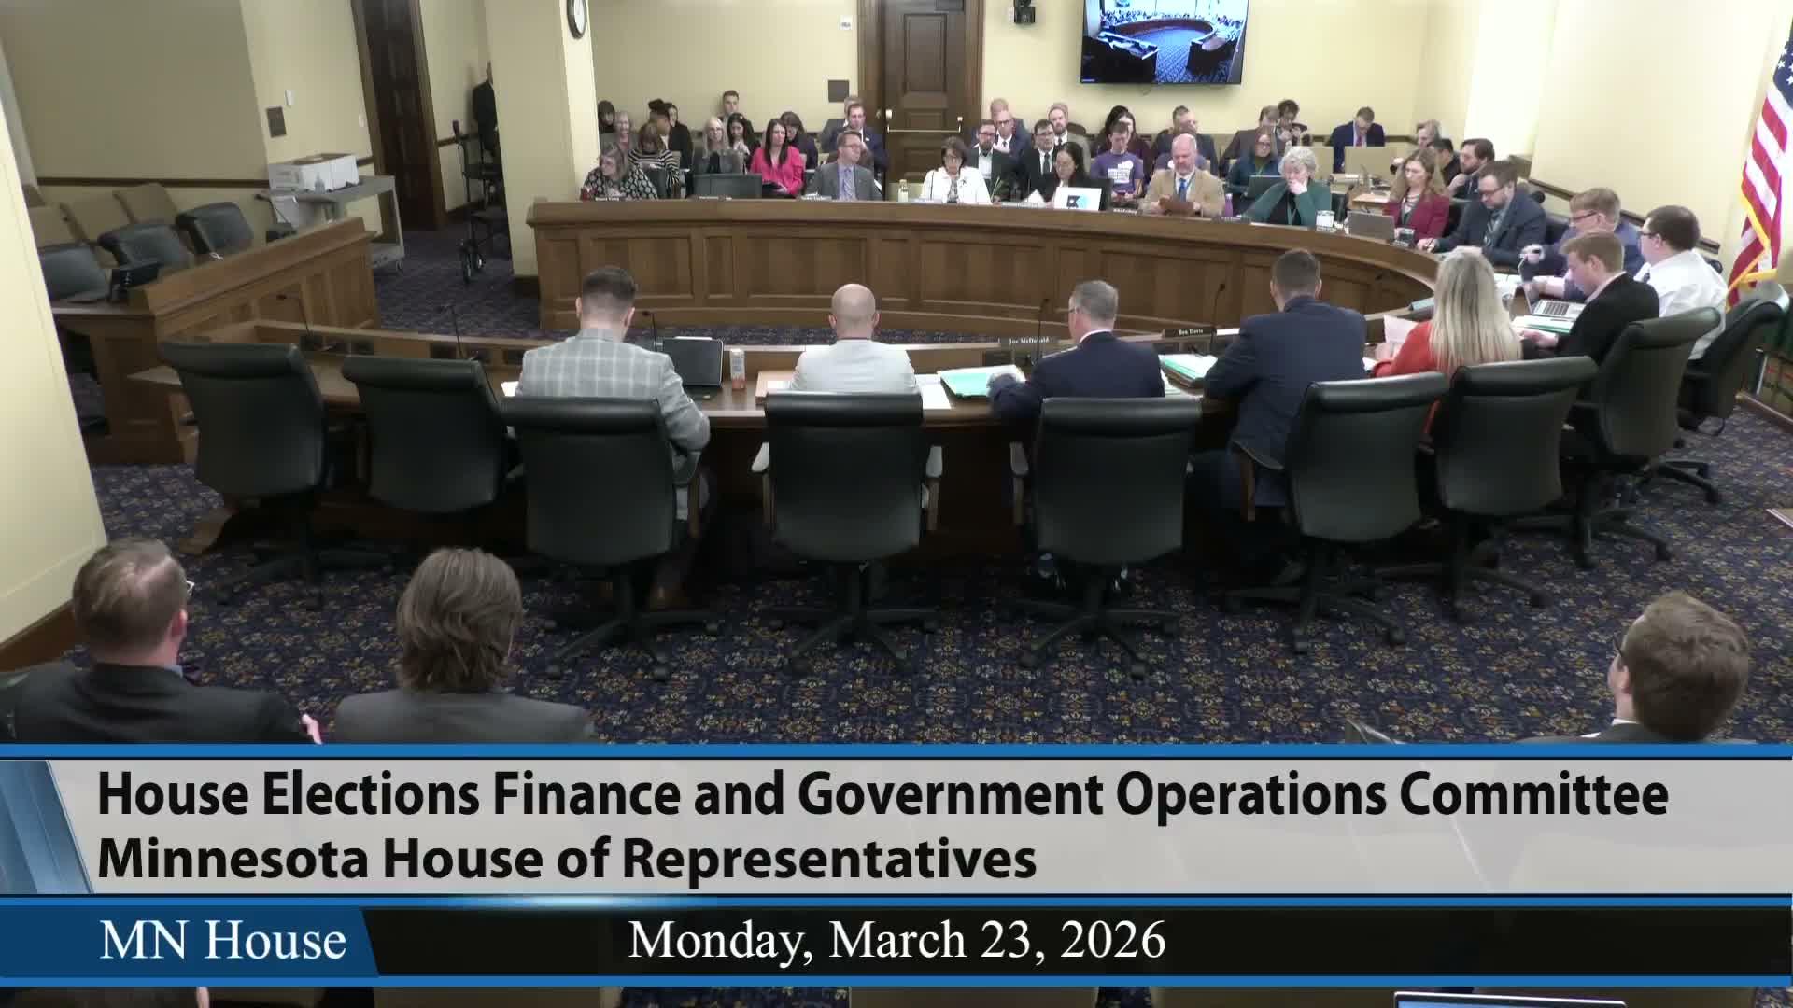
Task: Click the House Elections Finance committee title
Action: [x=882, y=794]
